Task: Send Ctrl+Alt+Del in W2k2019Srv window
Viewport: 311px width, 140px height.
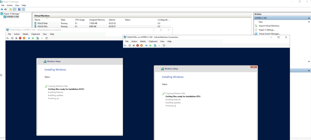Action: (125, 45)
